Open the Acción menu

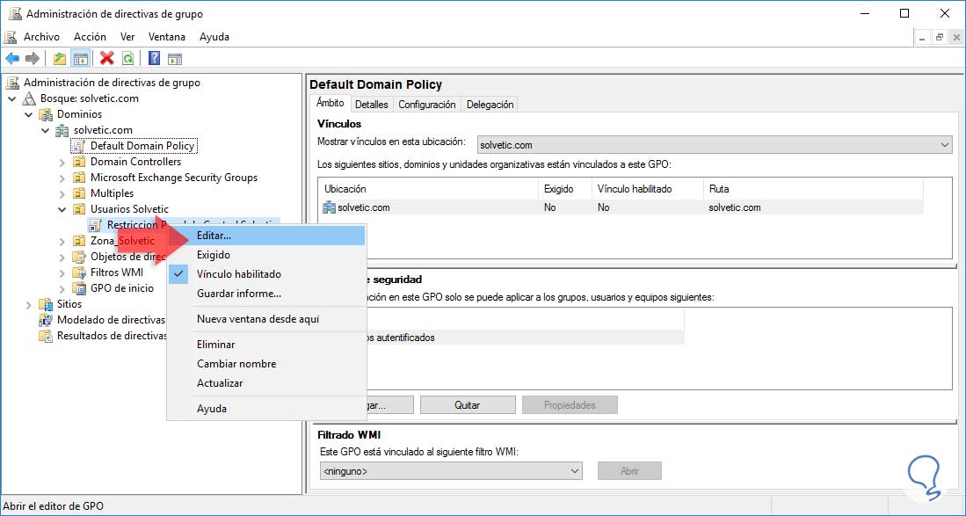pos(90,37)
